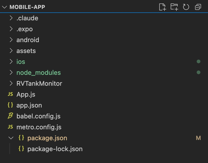Viewport: 208px width, 163px height.
Task: Click the modified M badge on package.json
Action: 198,138
